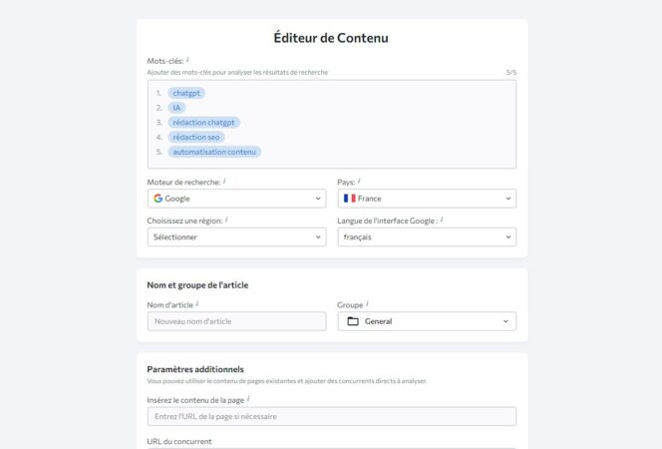This screenshot has height=449, width=662.
Task: Click the info icon next to Mots-clés
Action: [x=187, y=60]
